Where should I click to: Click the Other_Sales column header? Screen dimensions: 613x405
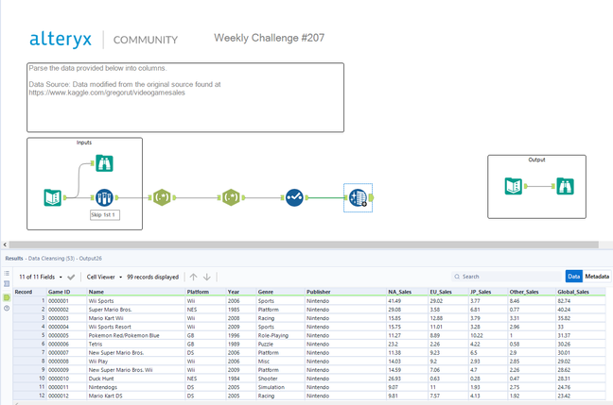pyautogui.click(x=532, y=292)
